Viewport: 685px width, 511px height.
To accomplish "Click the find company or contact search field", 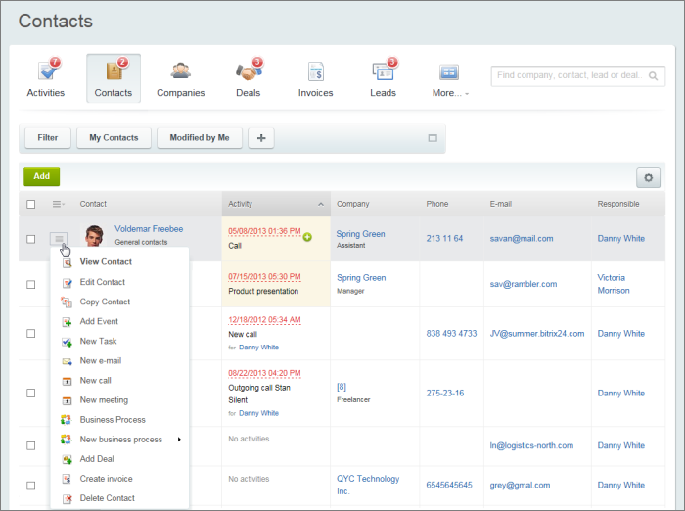I will [x=568, y=75].
